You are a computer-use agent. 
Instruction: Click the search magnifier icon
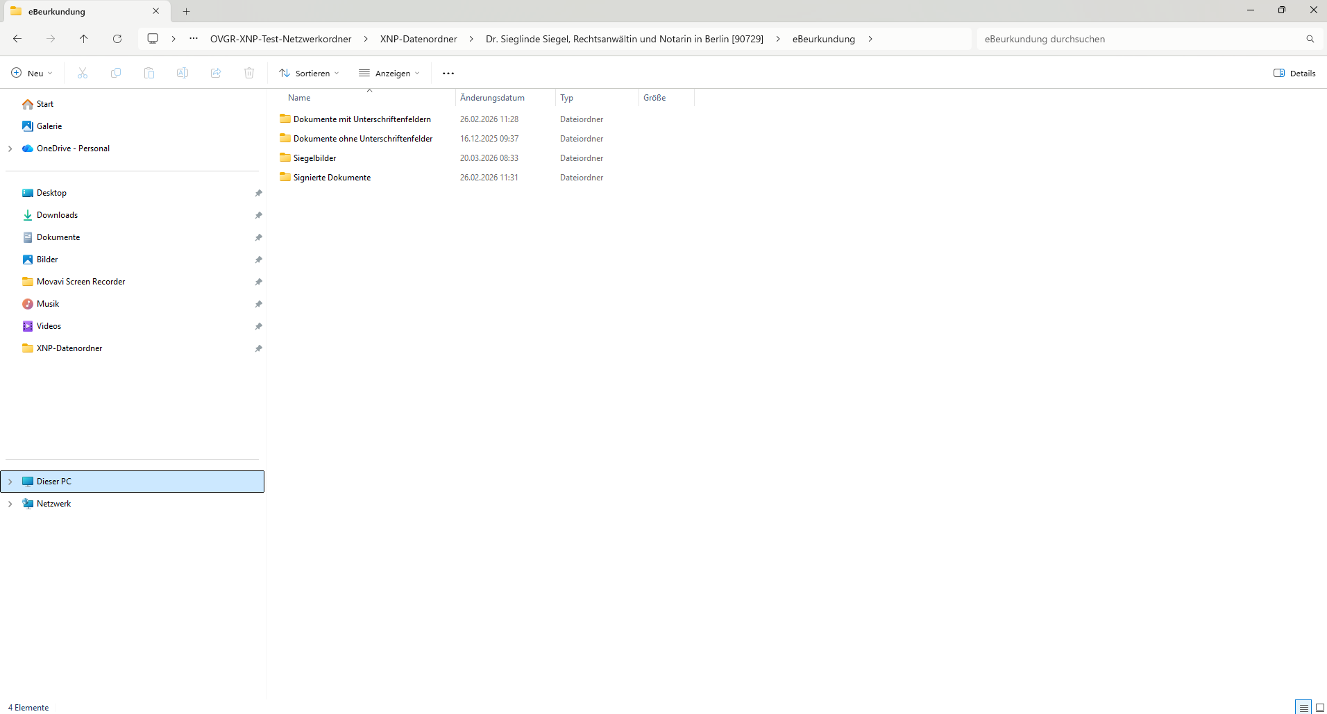pos(1310,39)
